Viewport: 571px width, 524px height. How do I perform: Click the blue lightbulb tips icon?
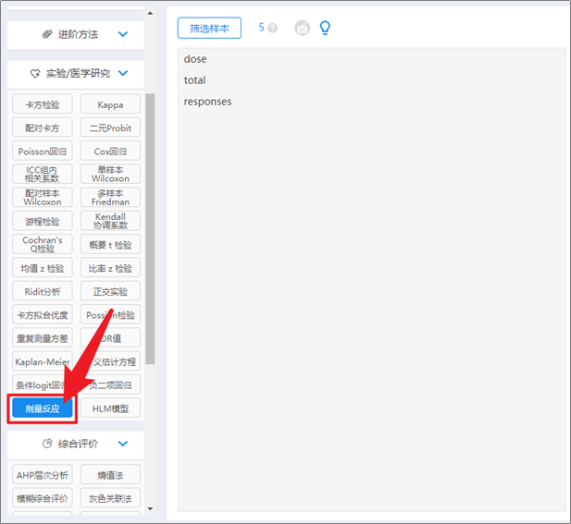pos(325,28)
